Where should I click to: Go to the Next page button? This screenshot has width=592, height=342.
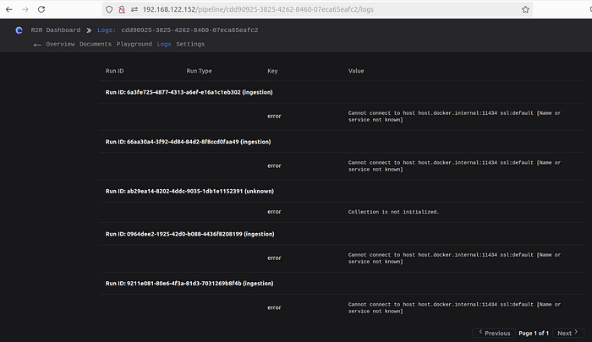568,333
